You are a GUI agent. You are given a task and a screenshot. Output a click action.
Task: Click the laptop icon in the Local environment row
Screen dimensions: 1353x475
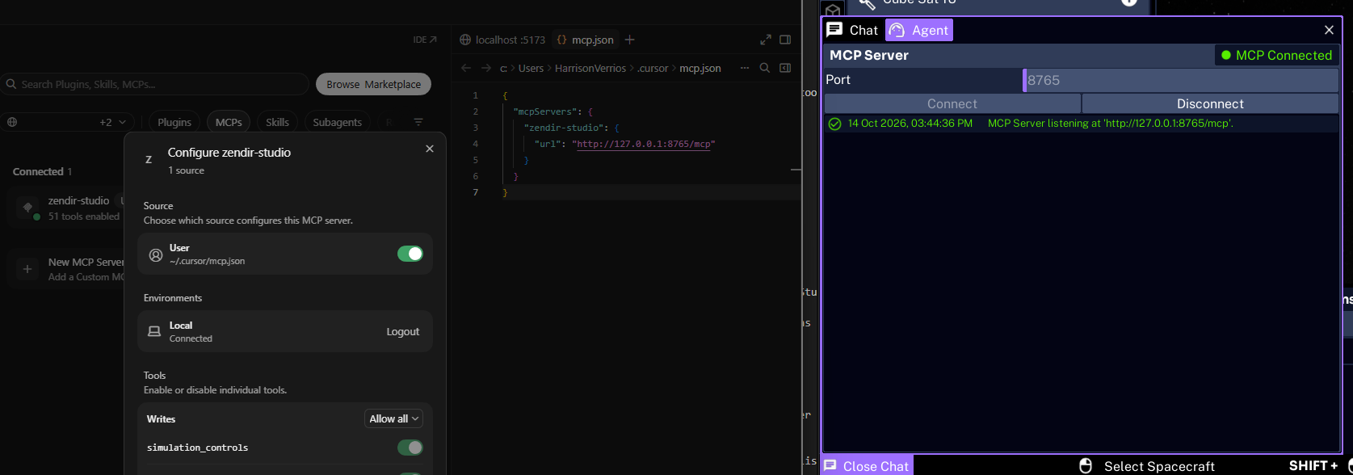154,331
